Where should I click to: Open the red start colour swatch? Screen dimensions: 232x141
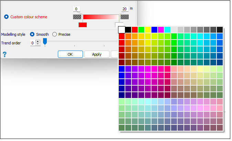pyautogui.click(x=83, y=25)
